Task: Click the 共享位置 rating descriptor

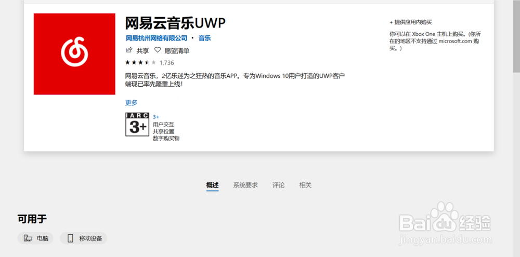Action: point(163,131)
